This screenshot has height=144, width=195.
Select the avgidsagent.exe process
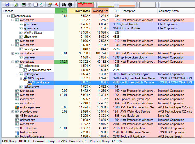[30, 107]
